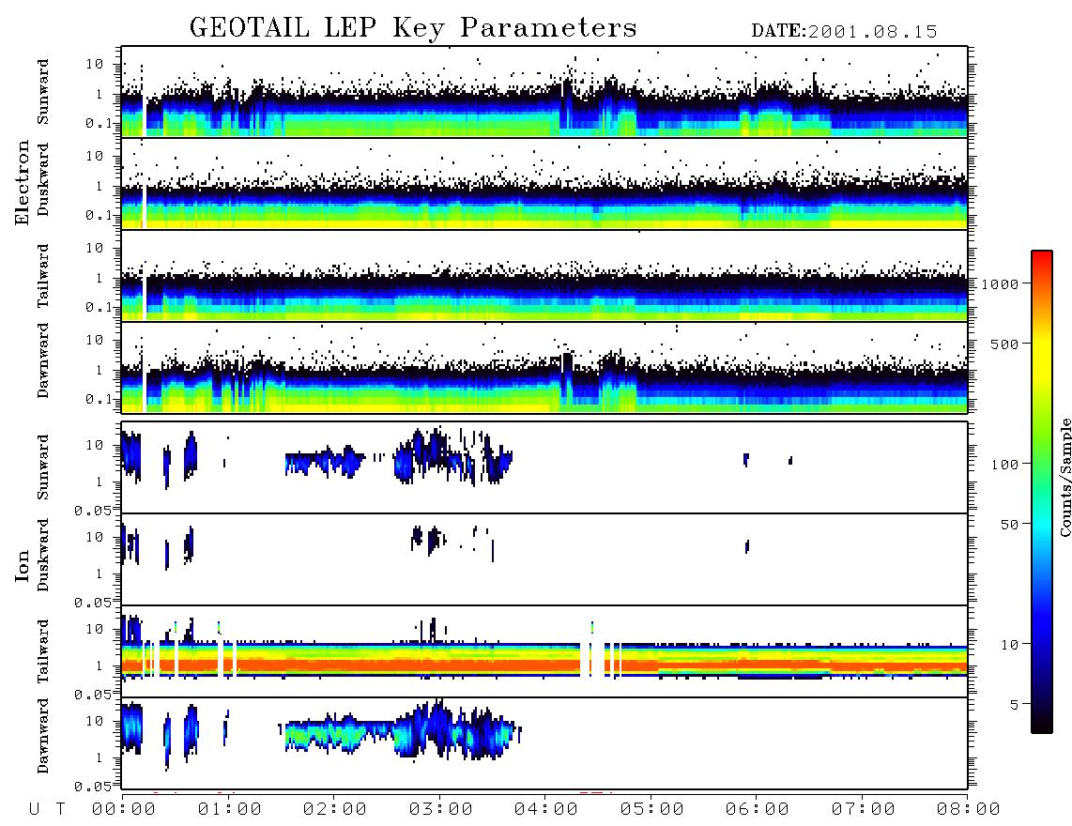
Task: Click the Electron Tailward spectrogram panel
Action: click(544, 276)
